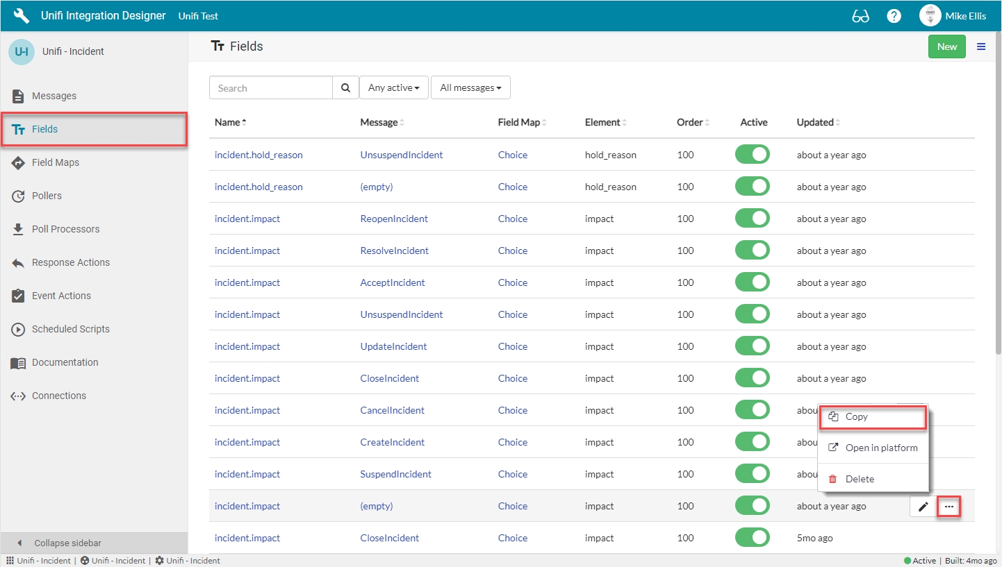Screen dimensions: 1002x567
Task: Click the search magnifier button
Action: pyautogui.click(x=345, y=88)
